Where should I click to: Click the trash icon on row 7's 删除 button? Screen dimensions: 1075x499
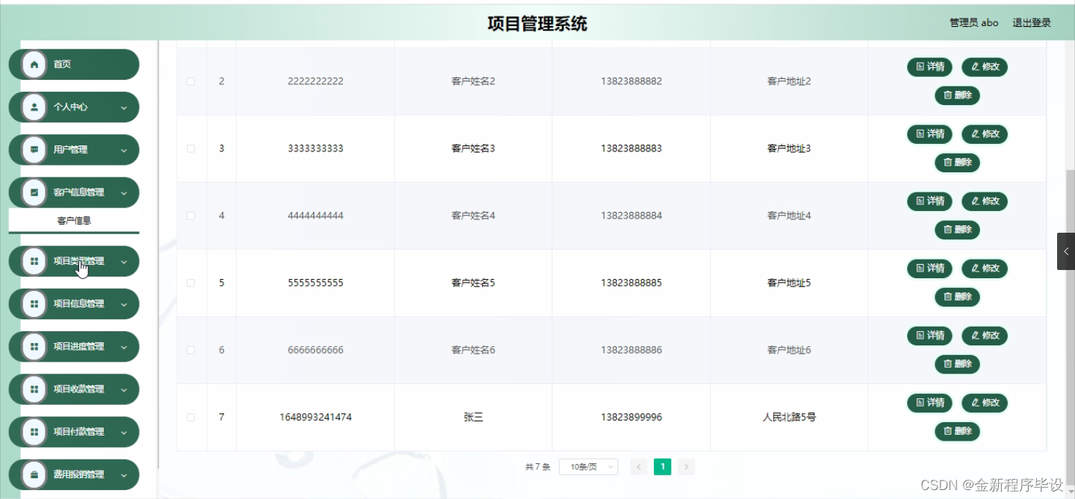pyautogui.click(x=948, y=431)
